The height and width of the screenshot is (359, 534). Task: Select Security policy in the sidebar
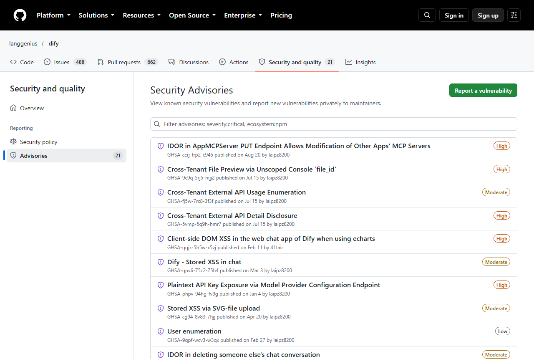point(67,142)
